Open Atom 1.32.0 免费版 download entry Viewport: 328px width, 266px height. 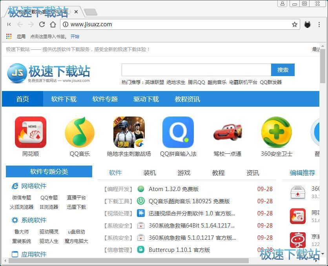[x=174, y=189]
